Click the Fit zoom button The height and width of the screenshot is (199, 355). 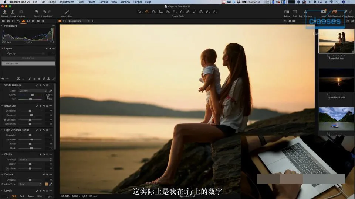click(x=285, y=21)
